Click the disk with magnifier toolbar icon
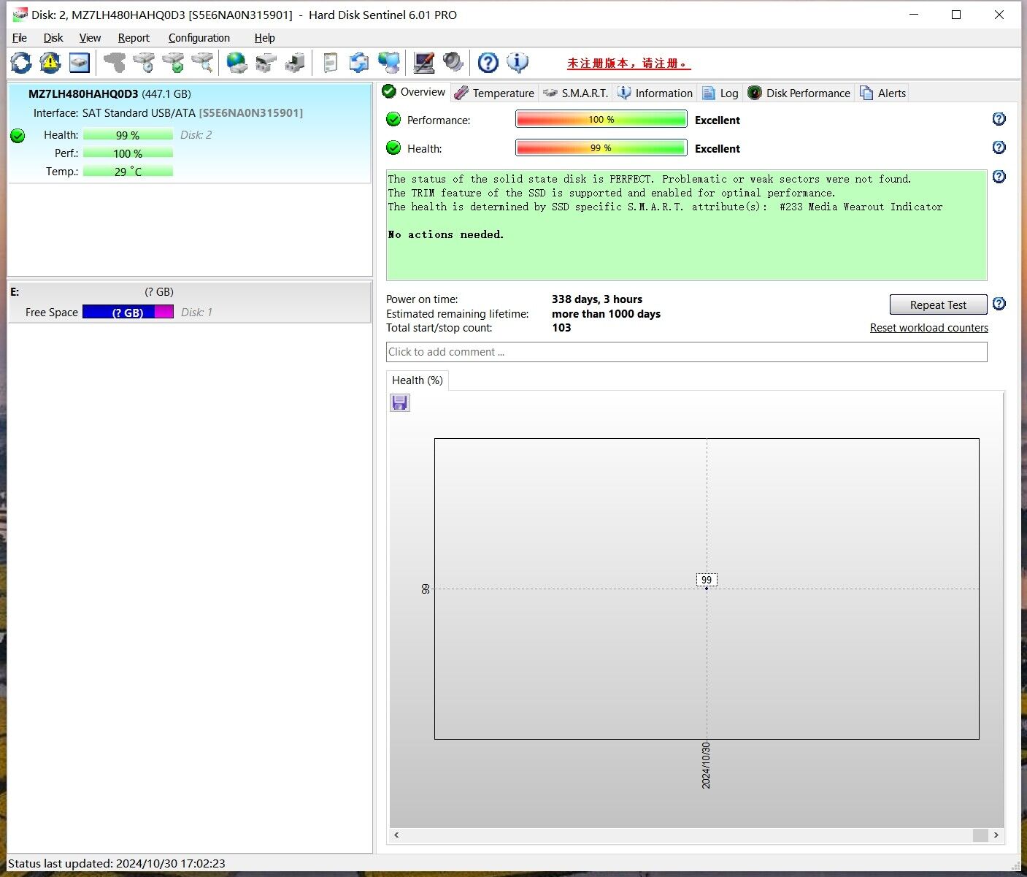Viewport: 1027px width, 877px height. [x=202, y=63]
